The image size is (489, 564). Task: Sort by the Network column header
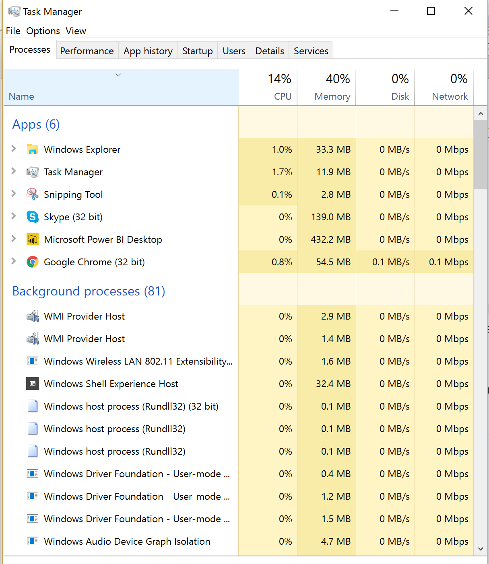444,87
